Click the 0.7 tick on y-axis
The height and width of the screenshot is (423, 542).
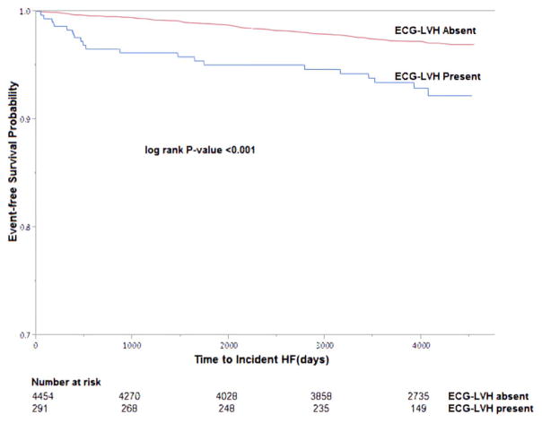click(24, 335)
